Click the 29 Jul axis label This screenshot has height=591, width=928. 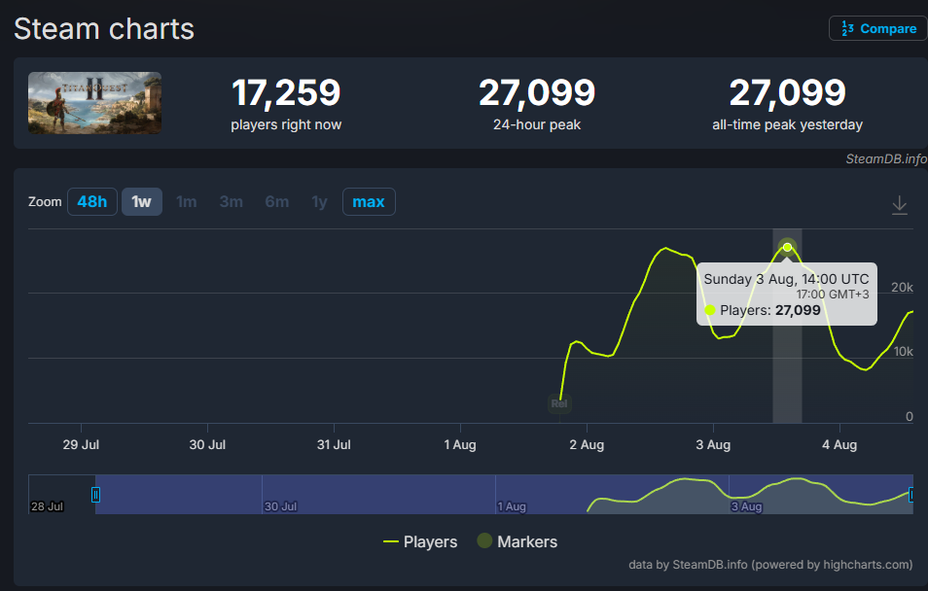(81, 445)
